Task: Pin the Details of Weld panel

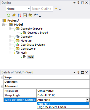Action: click(78, 72)
